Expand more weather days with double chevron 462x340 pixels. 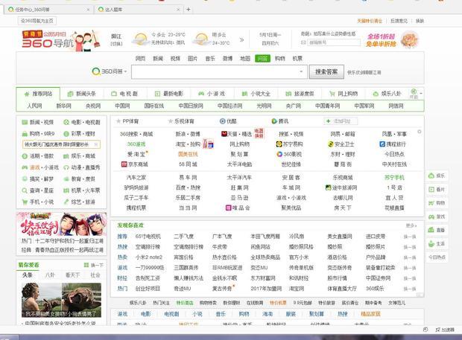(241, 39)
